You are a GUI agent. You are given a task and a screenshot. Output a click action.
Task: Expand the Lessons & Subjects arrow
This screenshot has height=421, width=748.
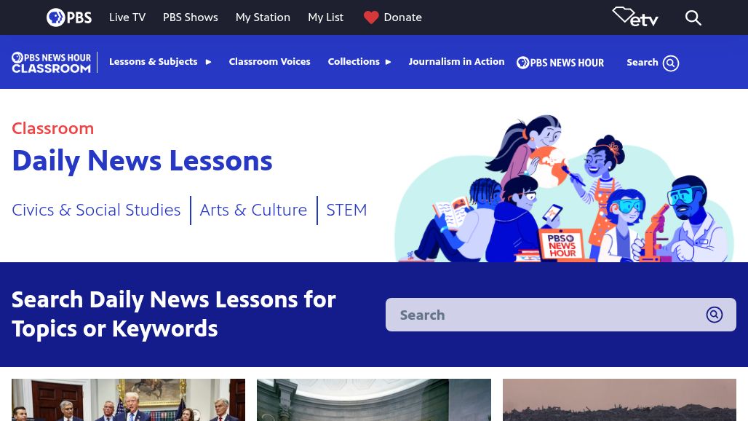click(x=209, y=62)
